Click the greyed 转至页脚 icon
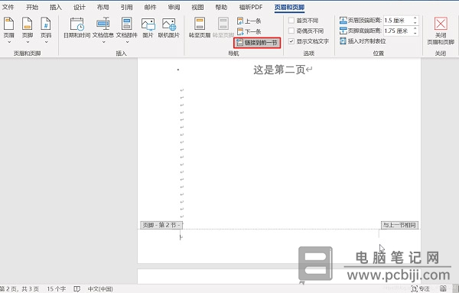The height and width of the screenshot is (293, 459). click(x=223, y=28)
